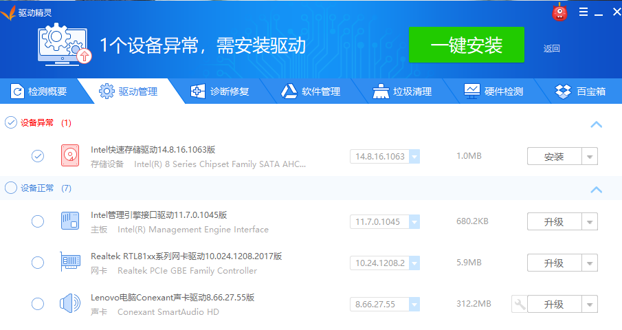Screen dimensions: 622x330
Task: Click the Intel storage driver disk icon
Action: coord(70,156)
